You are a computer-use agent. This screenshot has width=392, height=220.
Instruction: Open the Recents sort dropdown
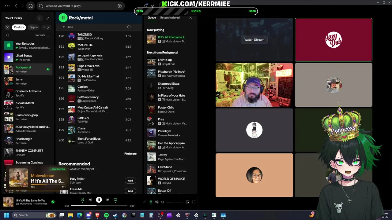coord(42,35)
